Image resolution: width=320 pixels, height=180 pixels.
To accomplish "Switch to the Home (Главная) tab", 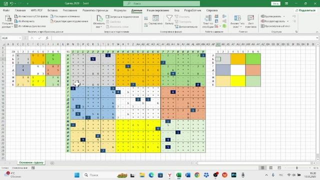I will [x=20, y=10].
